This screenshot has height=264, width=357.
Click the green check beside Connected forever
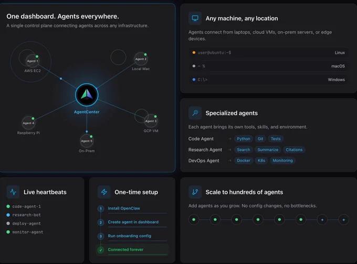point(101,250)
